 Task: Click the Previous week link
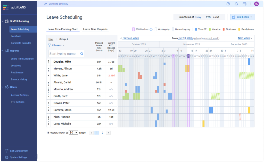[130, 38]
